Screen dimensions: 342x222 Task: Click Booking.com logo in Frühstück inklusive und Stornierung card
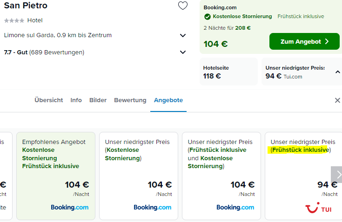tap(235, 208)
